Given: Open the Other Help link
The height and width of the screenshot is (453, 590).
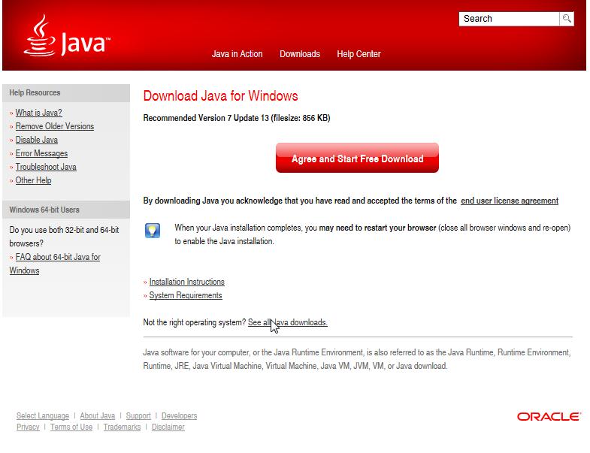Looking at the screenshot, I should 33,180.
